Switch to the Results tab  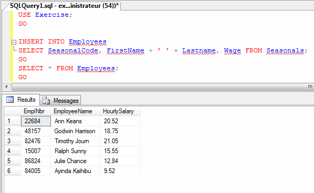[x=22, y=100]
